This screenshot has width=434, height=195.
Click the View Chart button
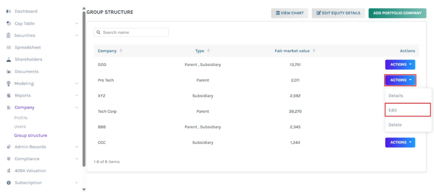click(289, 13)
